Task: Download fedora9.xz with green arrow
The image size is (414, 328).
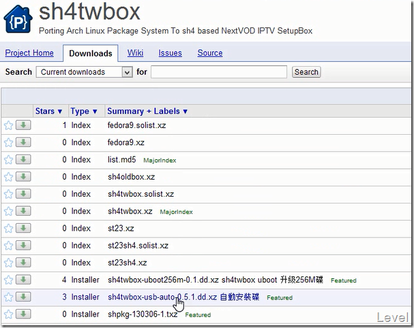Action: tap(23, 142)
